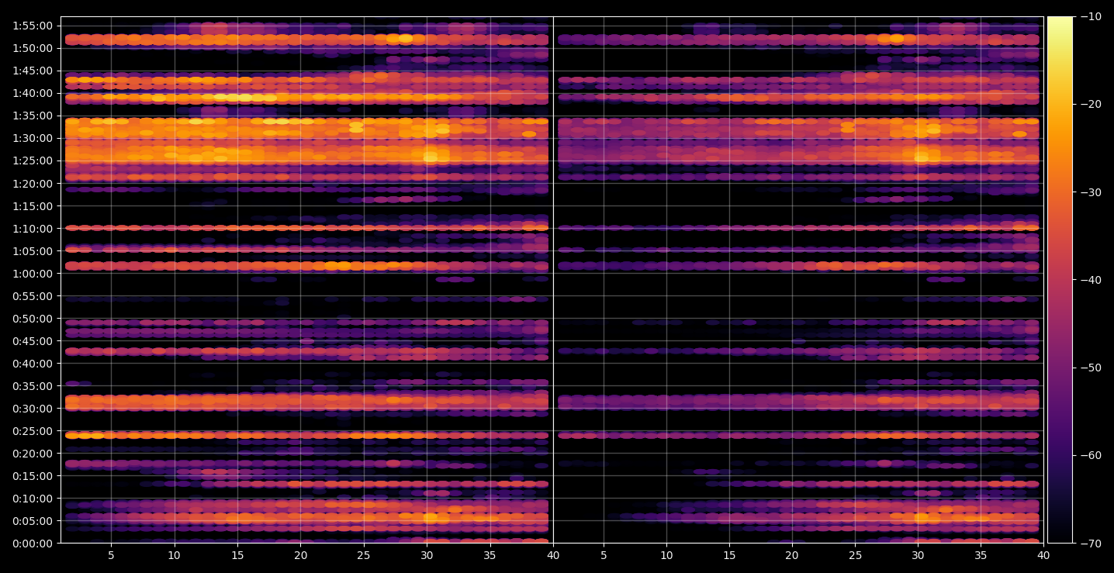Image resolution: width=1114 pixels, height=573 pixels.
Task: Select the 1:25:00 y-axis tick label
Action: pyautogui.click(x=33, y=161)
